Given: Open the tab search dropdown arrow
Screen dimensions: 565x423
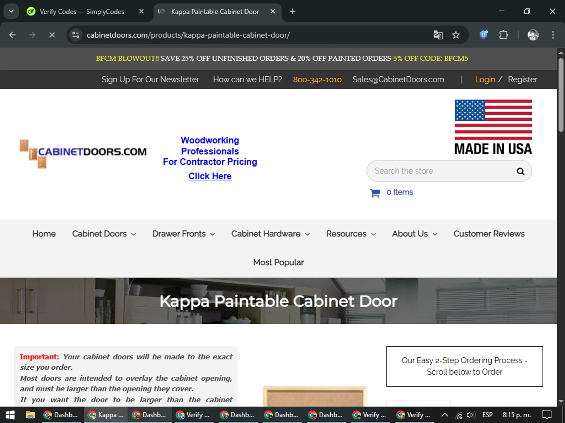Looking at the screenshot, I should [11, 11].
